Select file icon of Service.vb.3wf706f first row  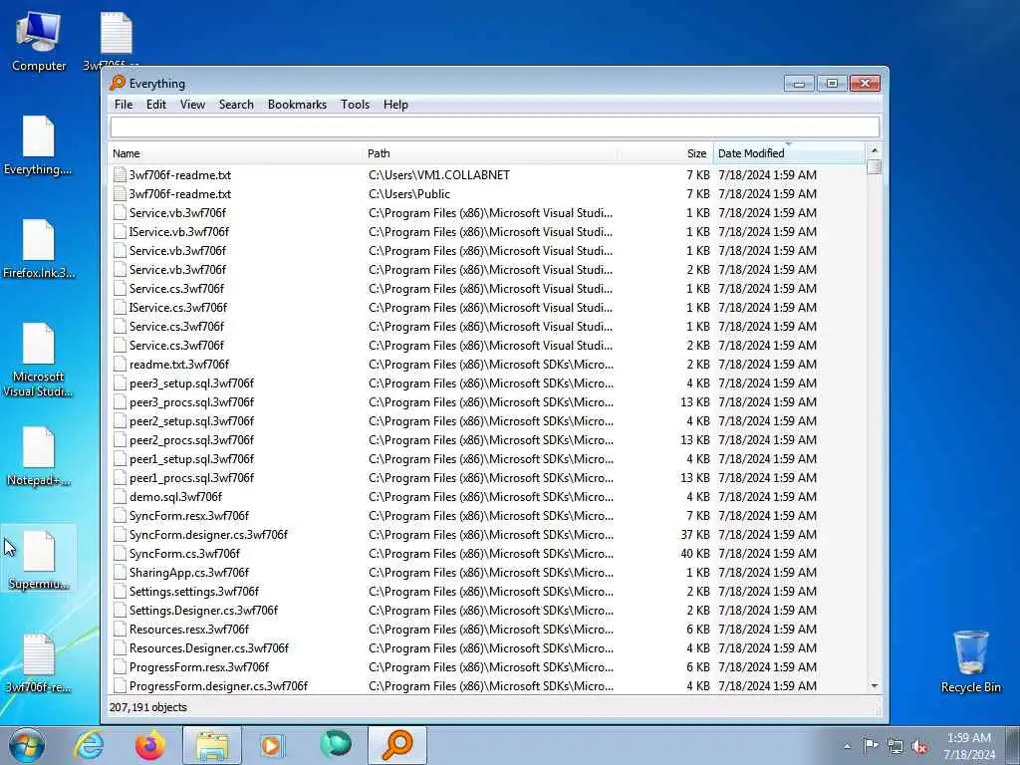pyautogui.click(x=120, y=213)
